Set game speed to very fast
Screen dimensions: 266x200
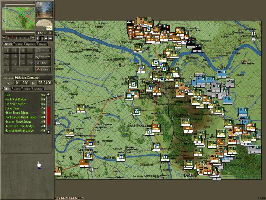(50, 39)
